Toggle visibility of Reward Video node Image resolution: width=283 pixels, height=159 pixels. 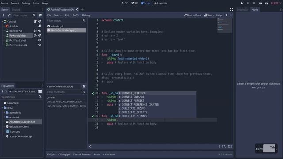pos(40,35)
